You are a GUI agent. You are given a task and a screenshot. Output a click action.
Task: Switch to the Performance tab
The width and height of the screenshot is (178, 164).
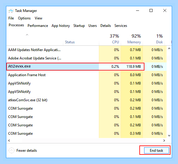click(x=38, y=26)
